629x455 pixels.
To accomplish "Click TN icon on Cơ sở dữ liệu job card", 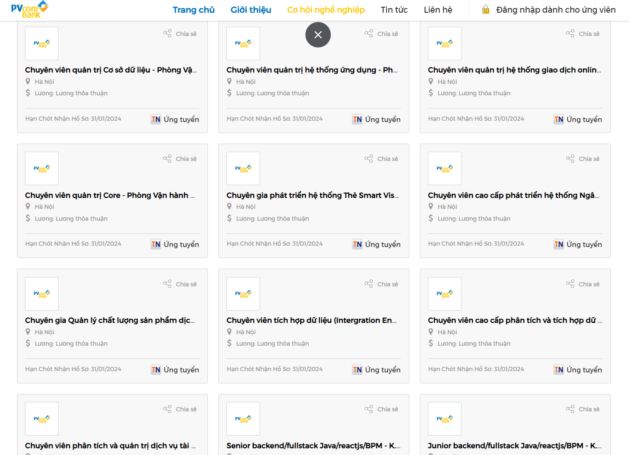I will pos(156,119).
